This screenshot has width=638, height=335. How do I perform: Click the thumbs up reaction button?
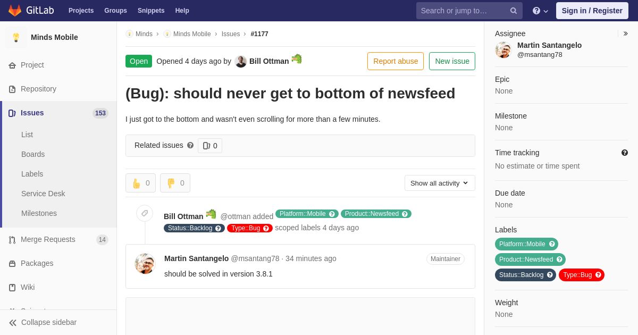tap(140, 183)
